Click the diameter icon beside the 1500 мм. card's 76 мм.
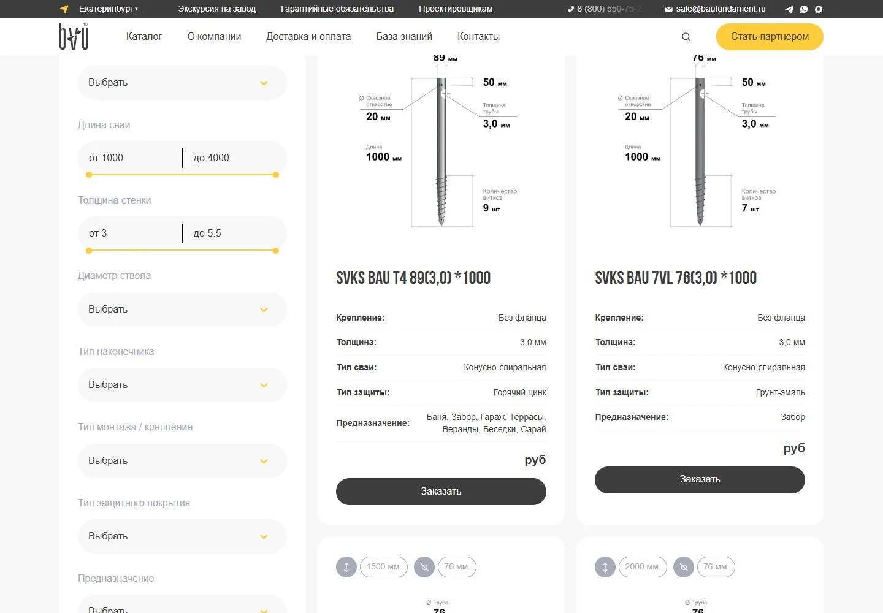 424,567
